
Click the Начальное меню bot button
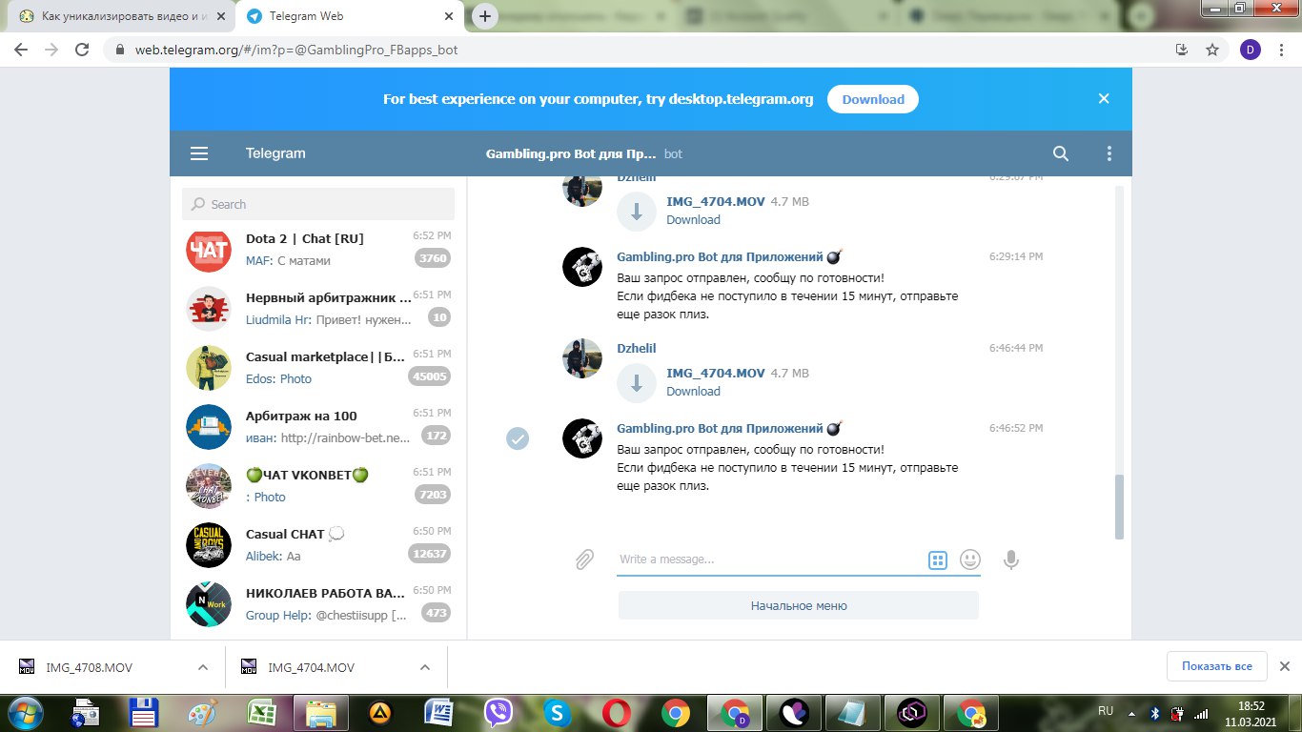click(x=799, y=605)
